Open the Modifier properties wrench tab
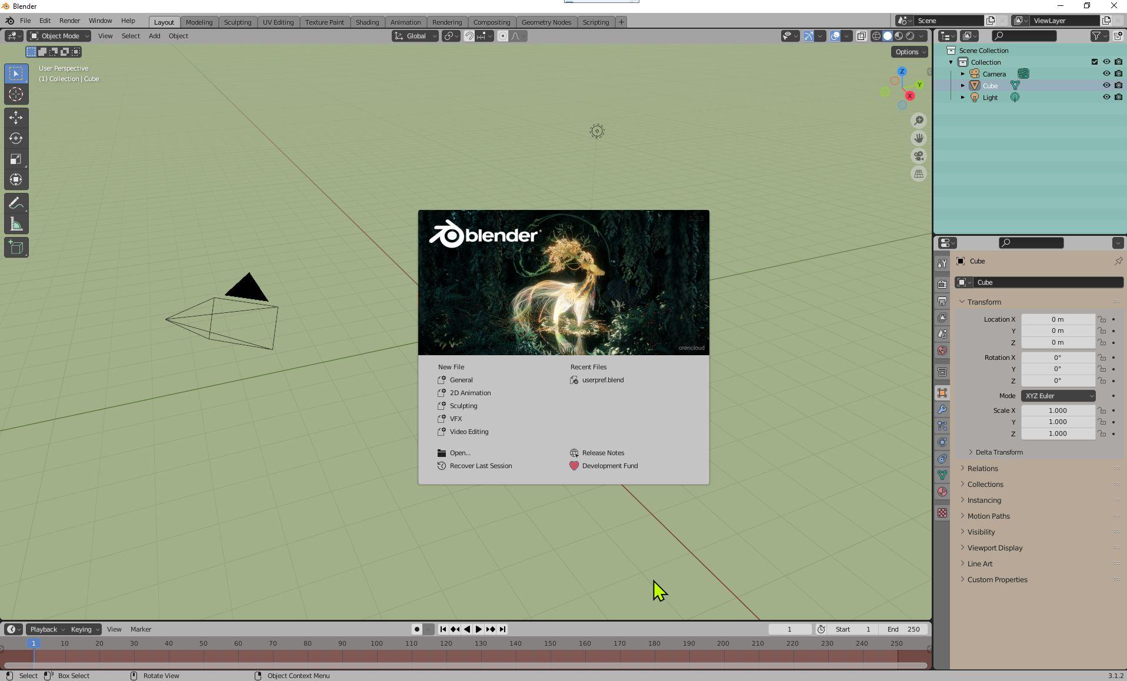 tap(942, 409)
